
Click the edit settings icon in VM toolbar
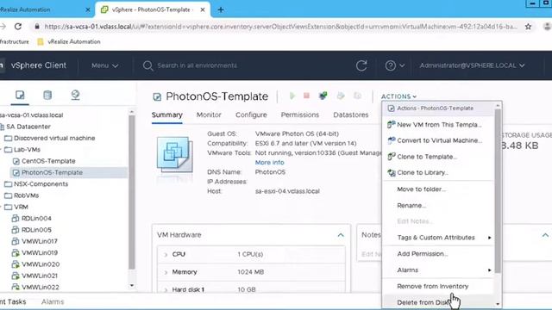[x=341, y=96]
